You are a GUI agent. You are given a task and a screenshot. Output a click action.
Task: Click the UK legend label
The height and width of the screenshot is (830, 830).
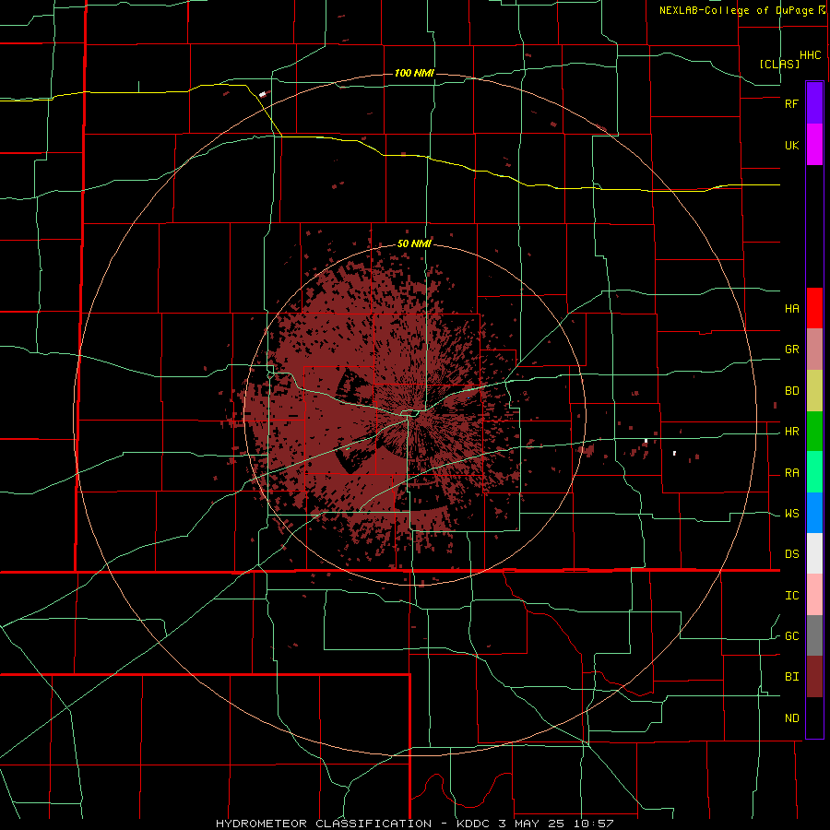(791, 145)
